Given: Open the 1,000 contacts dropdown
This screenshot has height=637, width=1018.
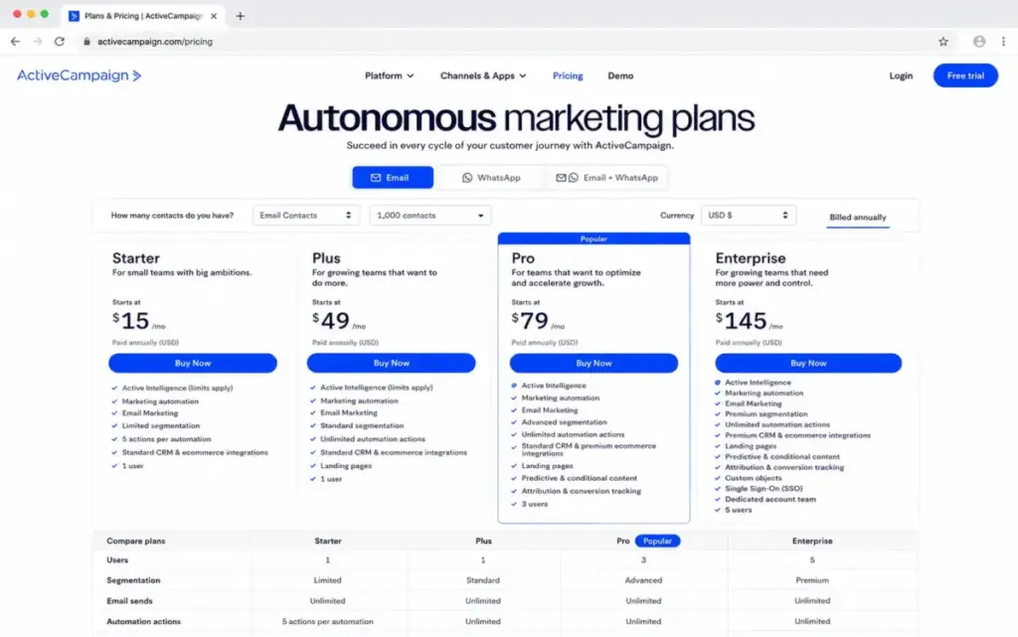Looking at the screenshot, I should [x=429, y=216].
